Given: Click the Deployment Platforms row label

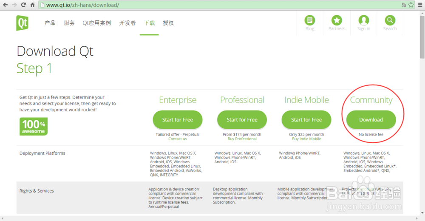Looking at the screenshot, I should coord(42,153).
